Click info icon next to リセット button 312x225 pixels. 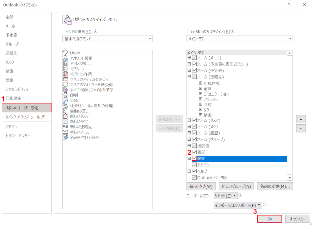pos(240,195)
